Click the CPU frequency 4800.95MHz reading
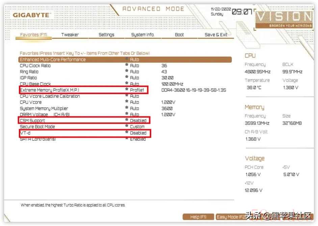This screenshot has width=318, height=226. coord(258,72)
